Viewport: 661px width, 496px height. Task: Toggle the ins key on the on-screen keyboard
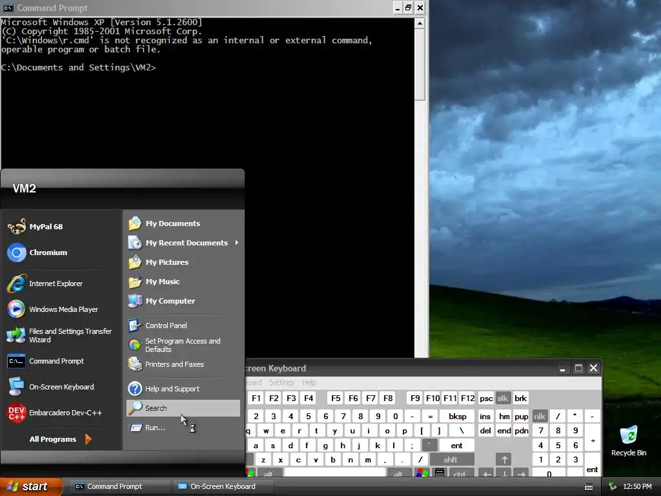[x=485, y=417]
